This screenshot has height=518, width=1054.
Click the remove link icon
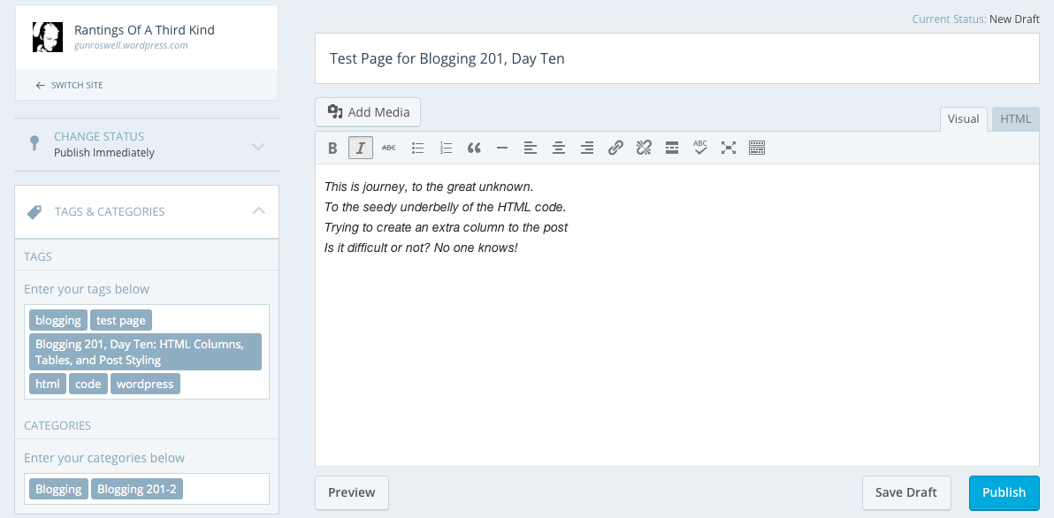click(x=644, y=149)
